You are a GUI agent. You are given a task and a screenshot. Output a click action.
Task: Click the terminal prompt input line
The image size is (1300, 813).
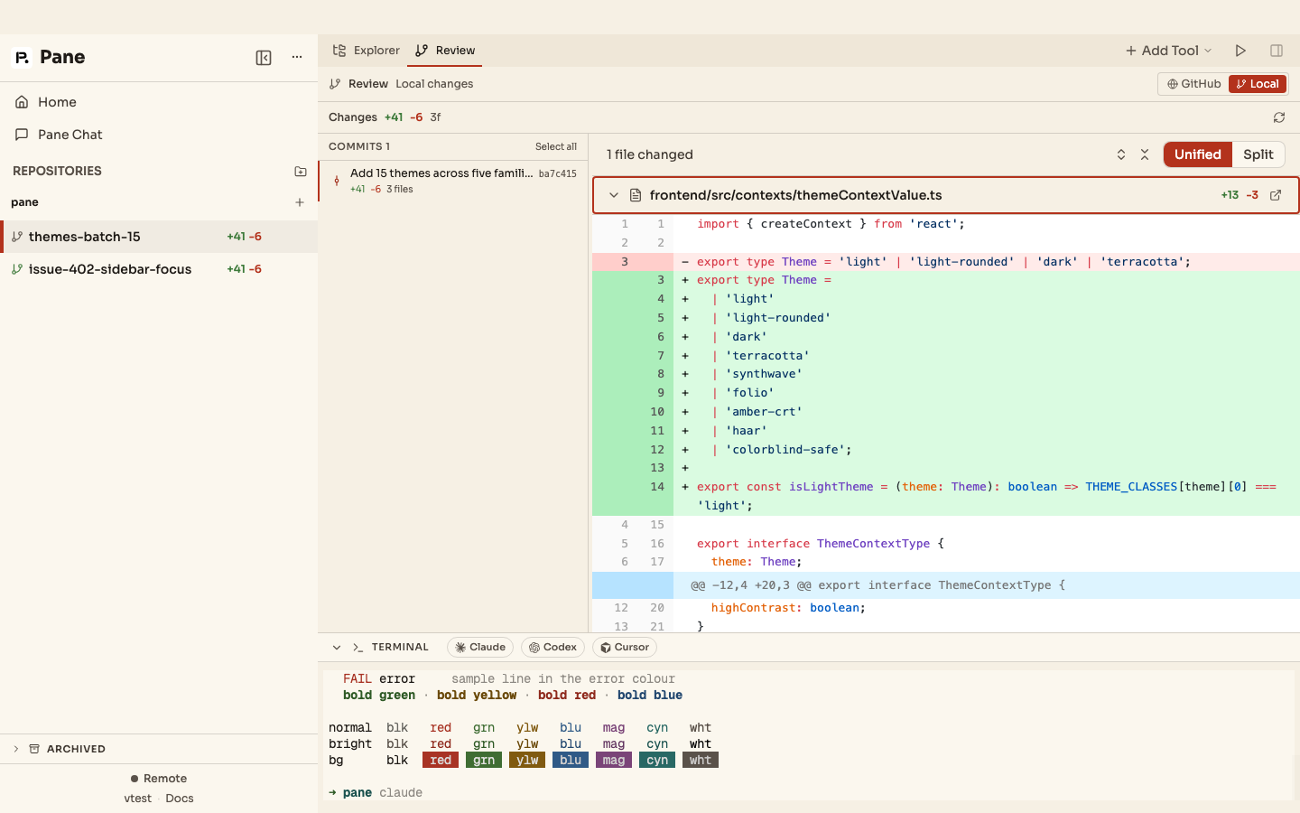point(808,793)
